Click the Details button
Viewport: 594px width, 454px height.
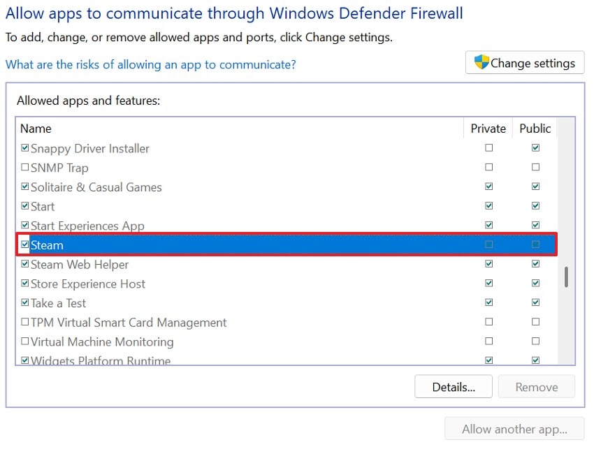click(x=453, y=387)
